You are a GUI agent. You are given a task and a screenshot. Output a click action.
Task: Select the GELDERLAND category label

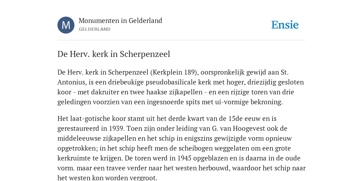94,29
